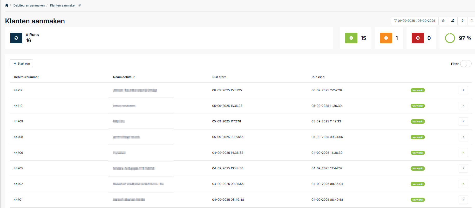Click run start 05-09-2025 09:23:55
This screenshot has width=475, height=208.
click(228, 137)
